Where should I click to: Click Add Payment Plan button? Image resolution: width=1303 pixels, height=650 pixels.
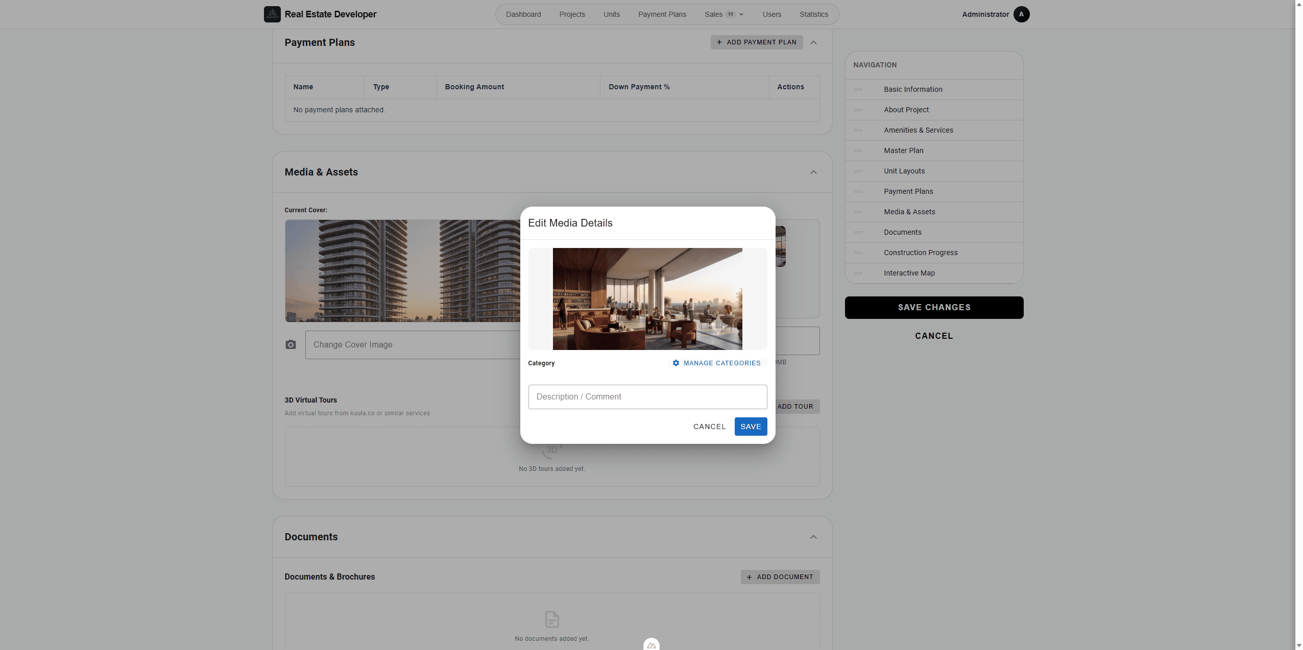[756, 42]
